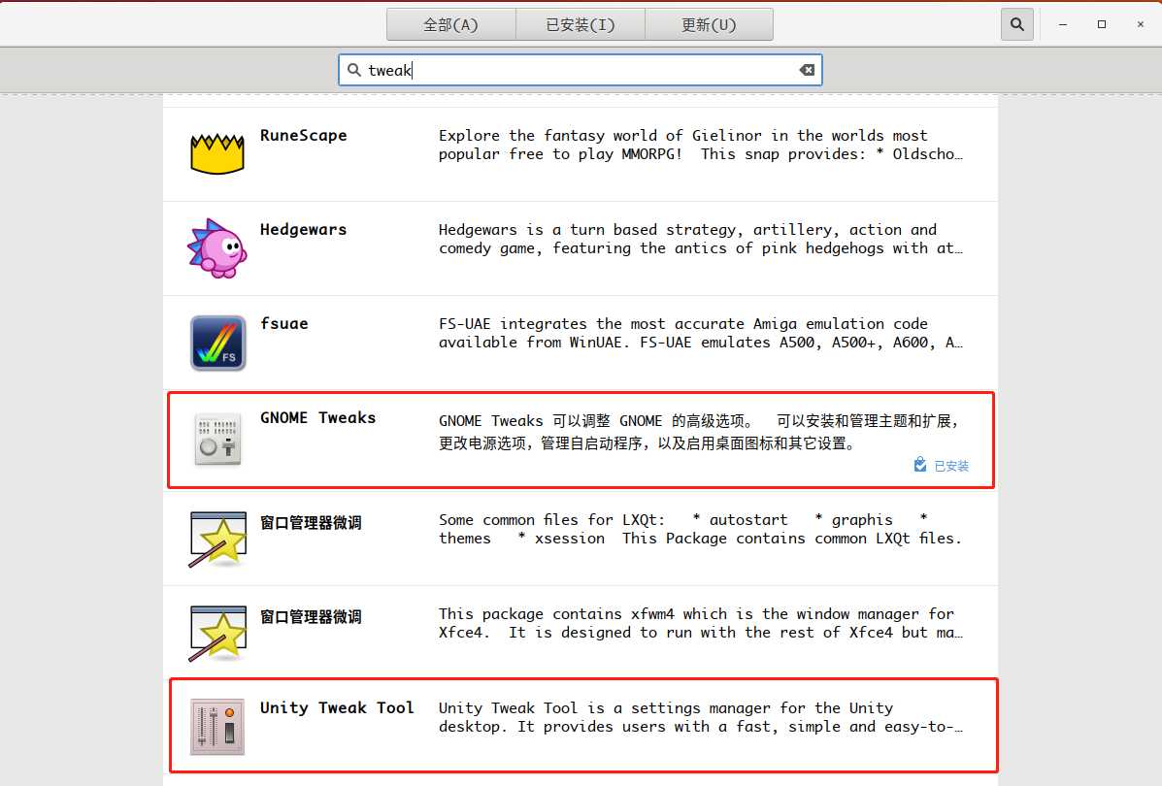Switch to the 已安装(I) tab

coord(581,24)
